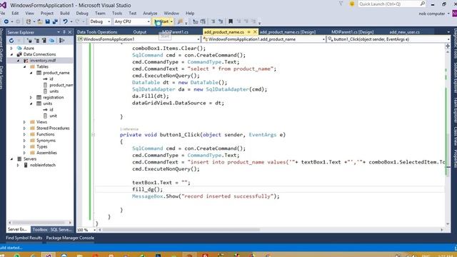Click the fill_dg(); line in the code
The width and height of the screenshot is (457, 257).
point(148,189)
